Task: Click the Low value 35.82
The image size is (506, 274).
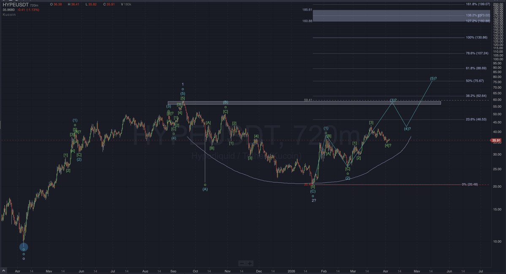Action: (92, 5)
